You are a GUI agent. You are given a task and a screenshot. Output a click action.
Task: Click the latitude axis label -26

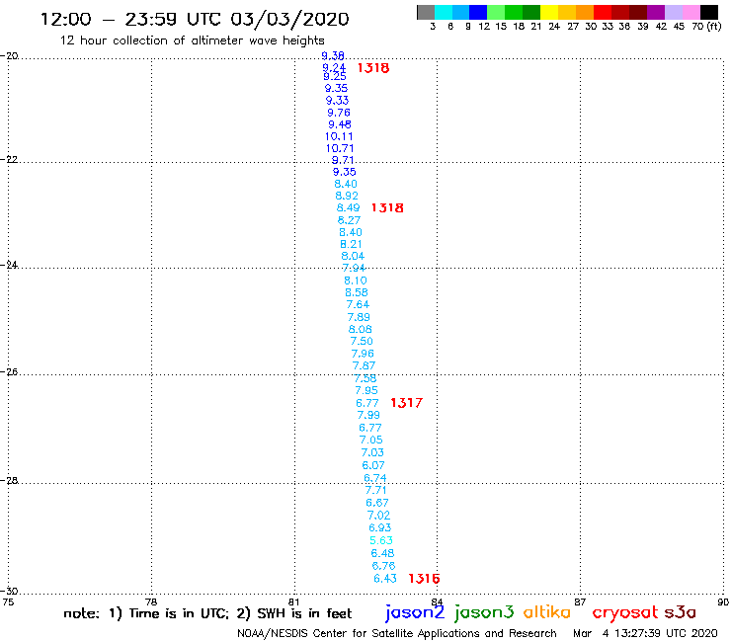[9, 372]
